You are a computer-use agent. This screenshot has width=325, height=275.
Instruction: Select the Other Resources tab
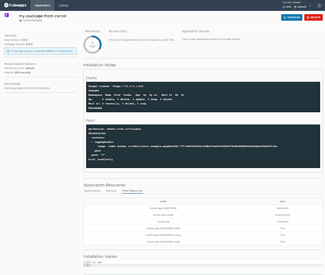click(132, 191)
